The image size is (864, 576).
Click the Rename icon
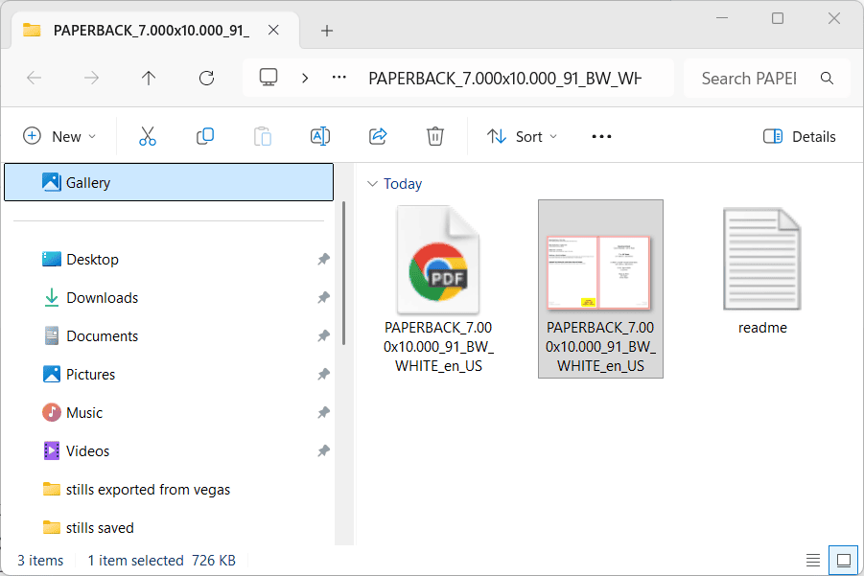click(320, 136)
